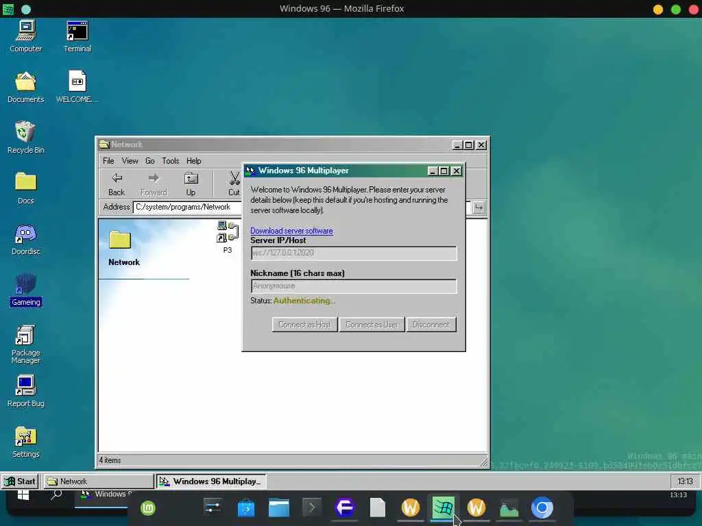Click the Disconnect button
Viewport: 702px width, 526px height.
tap(431, 325)
